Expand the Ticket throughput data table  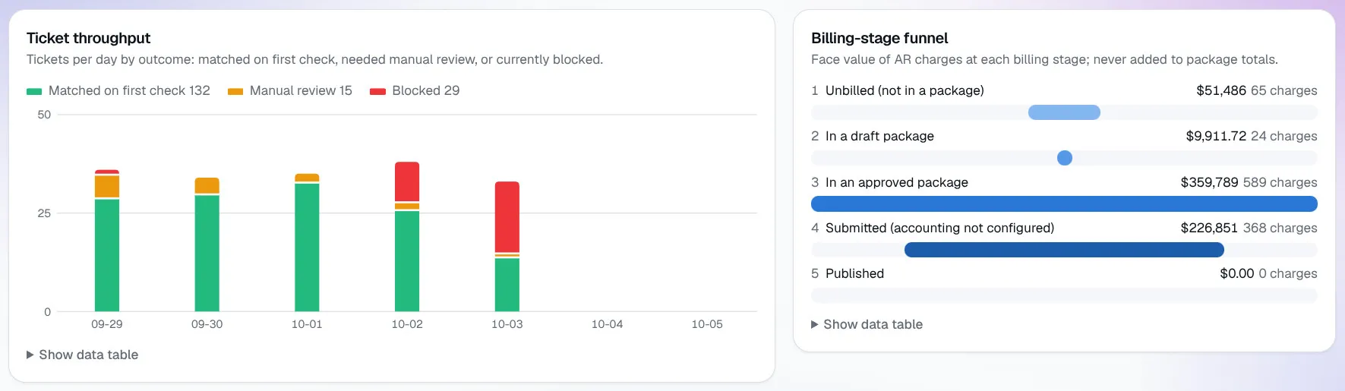pos(82,355)
